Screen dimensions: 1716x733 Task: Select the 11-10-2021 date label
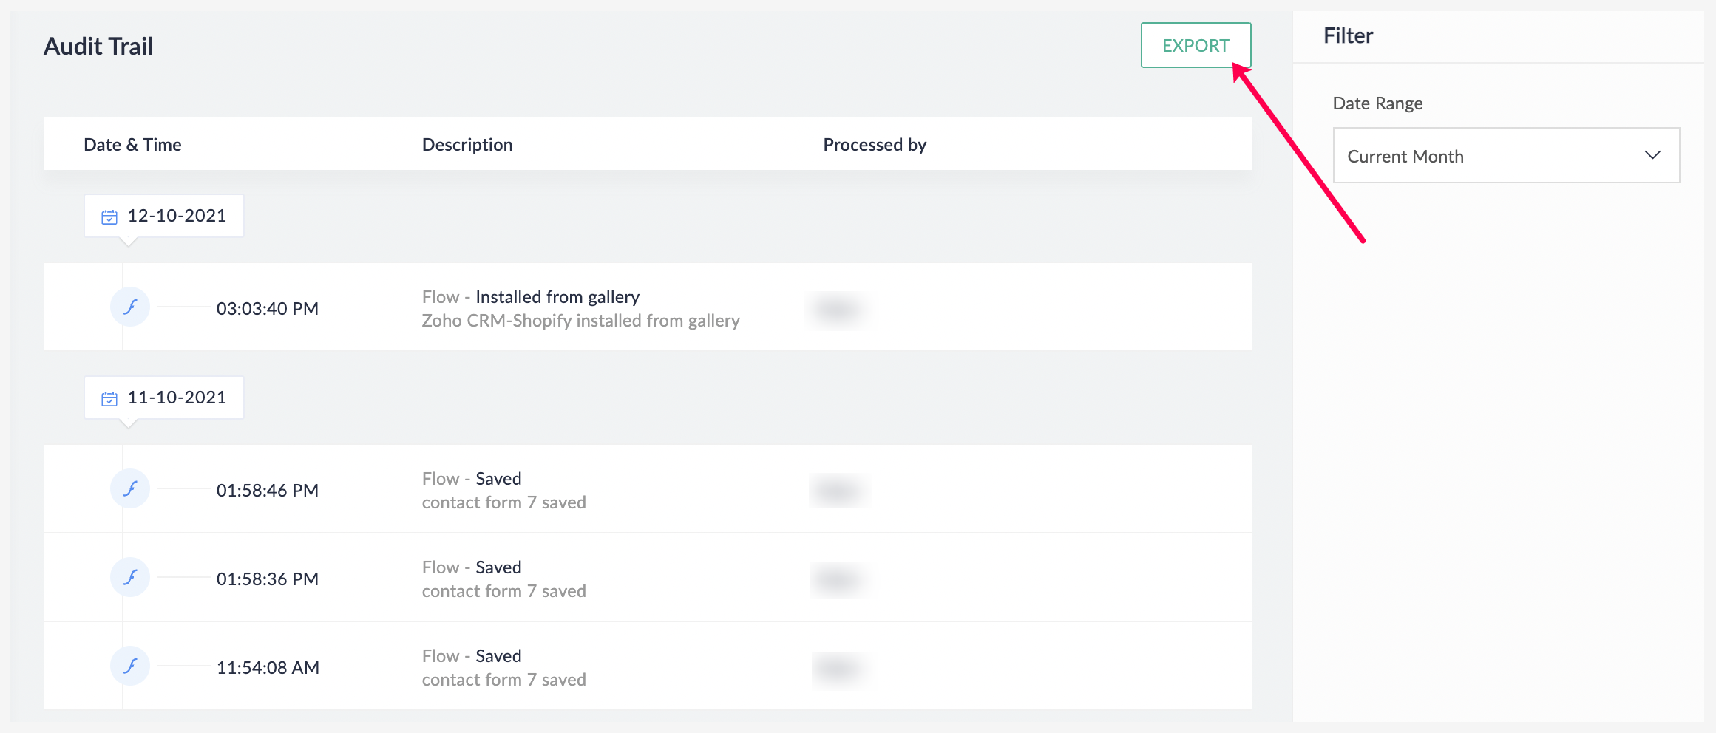177,398
